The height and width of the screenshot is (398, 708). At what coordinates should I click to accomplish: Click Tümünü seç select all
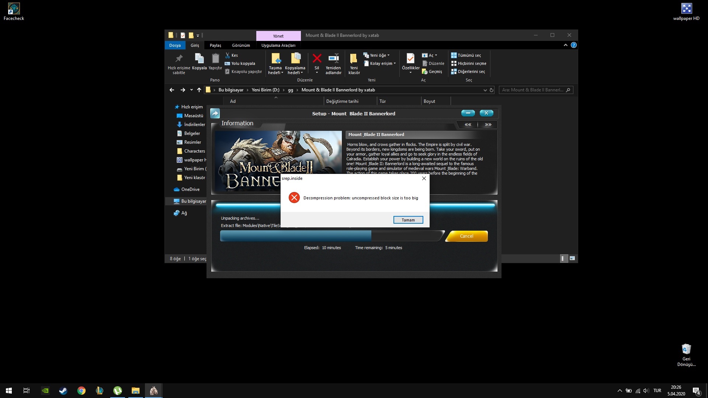[x=466, y=55]
